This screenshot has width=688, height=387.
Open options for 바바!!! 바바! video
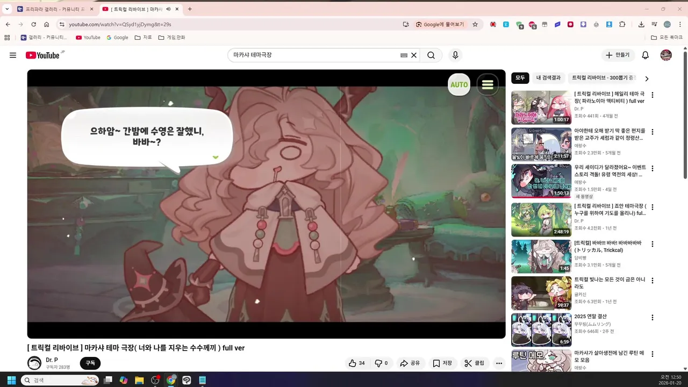(x=653, y=243)
